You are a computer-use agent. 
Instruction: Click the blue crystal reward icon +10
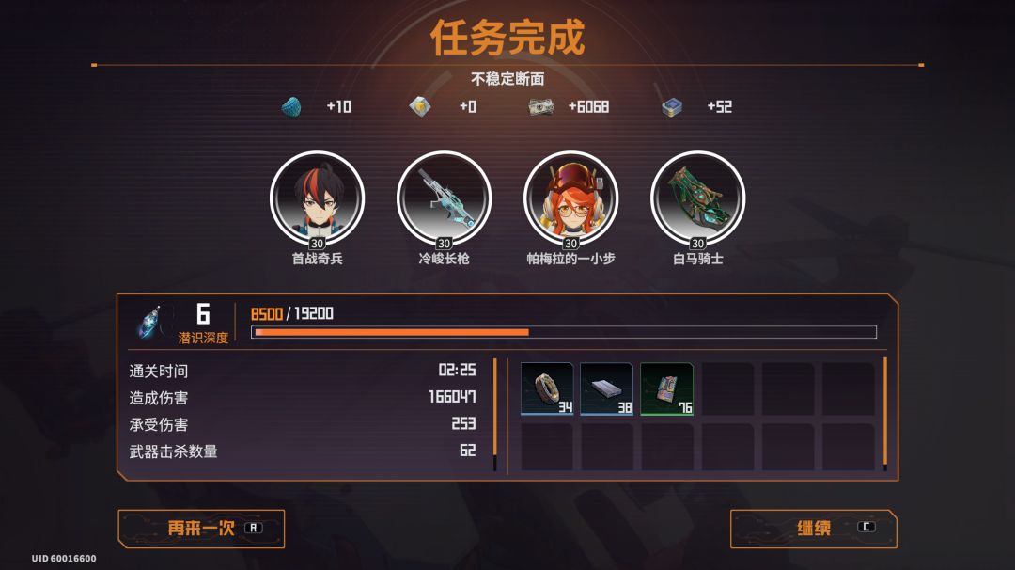pyautogui.click(x=291, y=106)
